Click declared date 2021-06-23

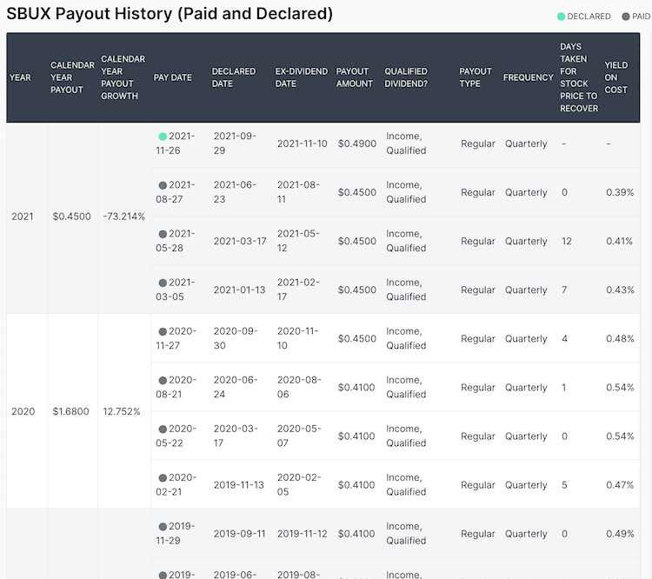[x=235, y=192]
